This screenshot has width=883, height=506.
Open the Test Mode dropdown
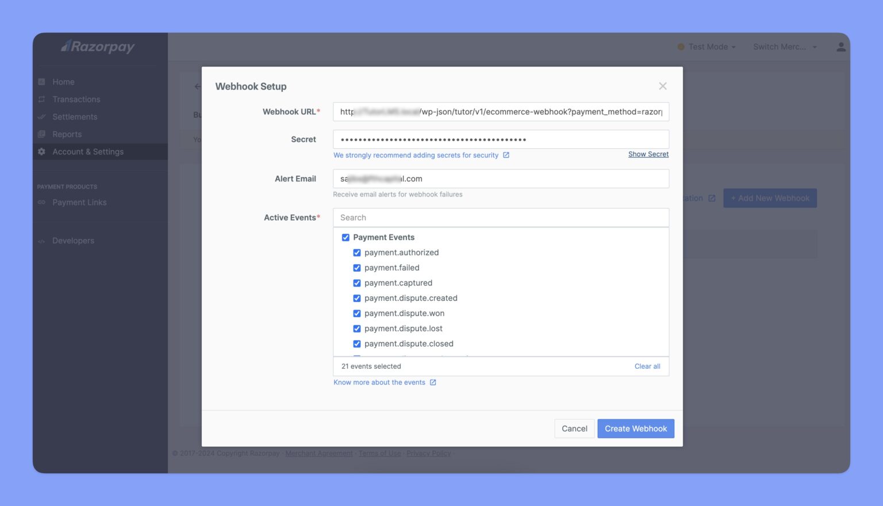point(707,47)
